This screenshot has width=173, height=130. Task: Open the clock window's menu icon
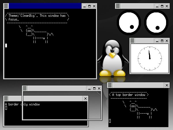(132, 41)
